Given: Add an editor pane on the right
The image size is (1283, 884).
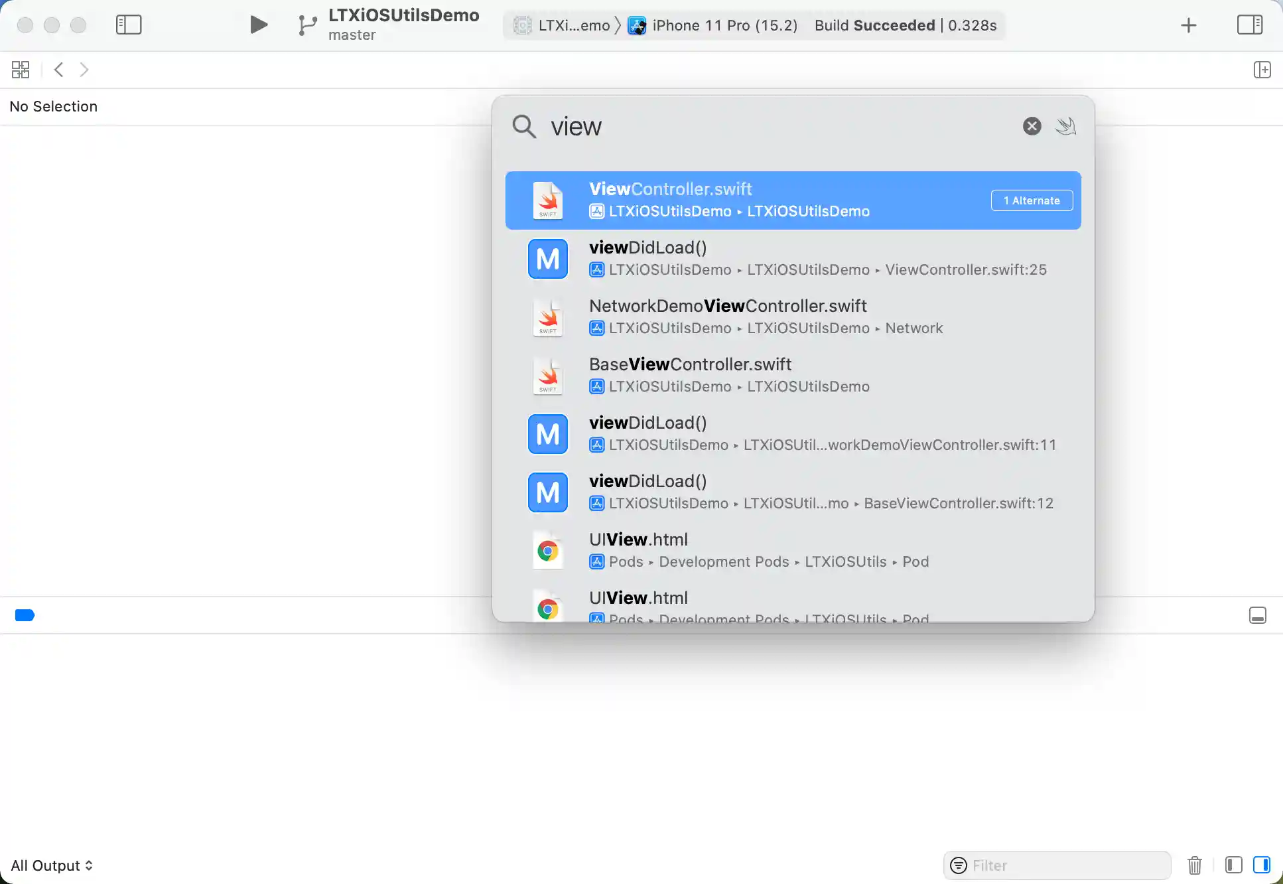Looking at the screenshot, I should pos(1262,70).
